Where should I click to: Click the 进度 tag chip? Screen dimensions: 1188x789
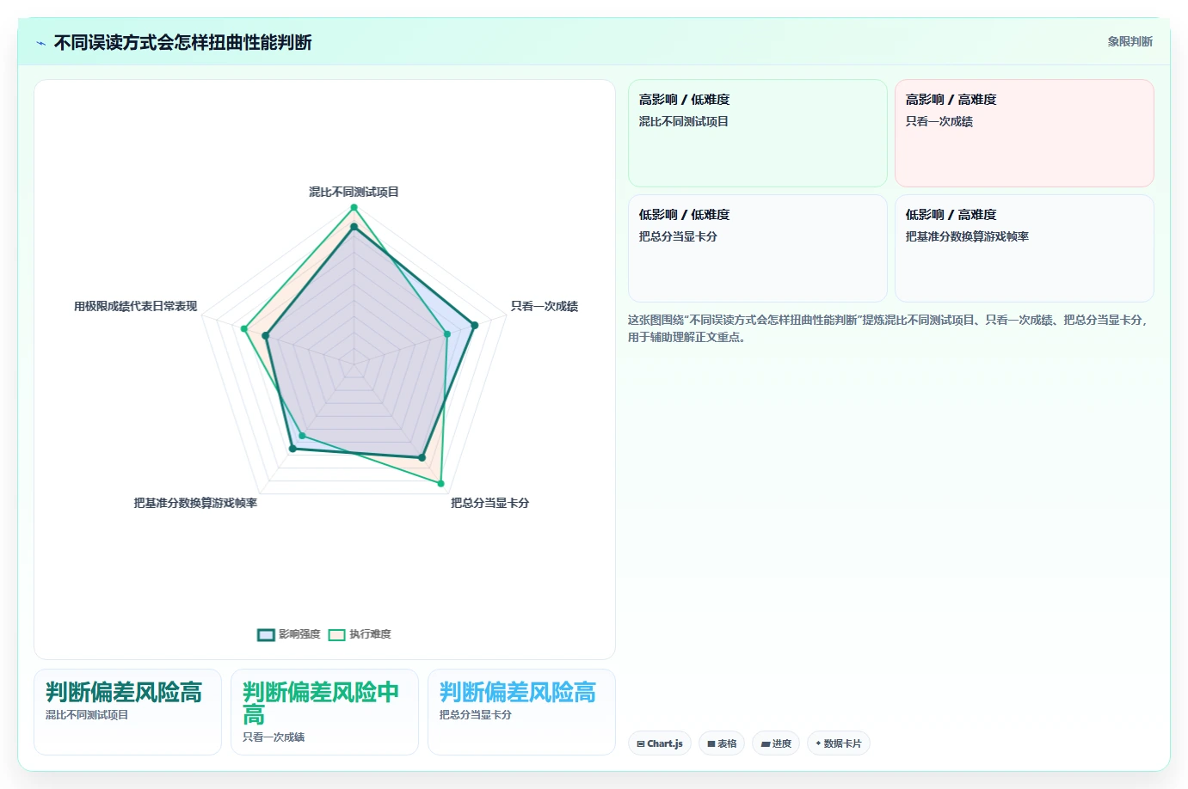pos(776,743)
